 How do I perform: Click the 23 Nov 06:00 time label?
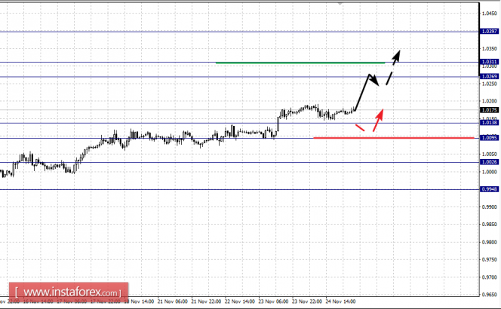(x=273, y=301)
